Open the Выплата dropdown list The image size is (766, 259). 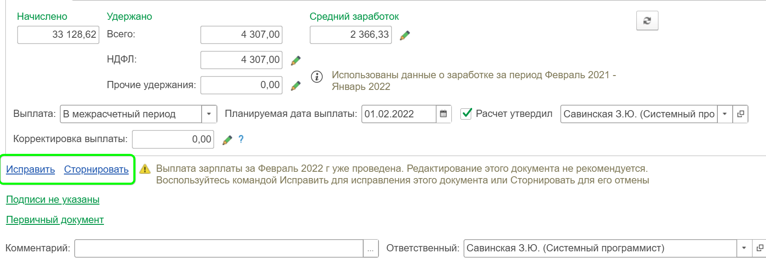coord(209,114)
